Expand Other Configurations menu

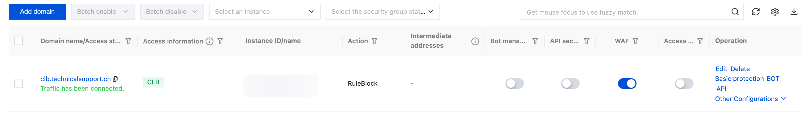click(x=750, y=99)
